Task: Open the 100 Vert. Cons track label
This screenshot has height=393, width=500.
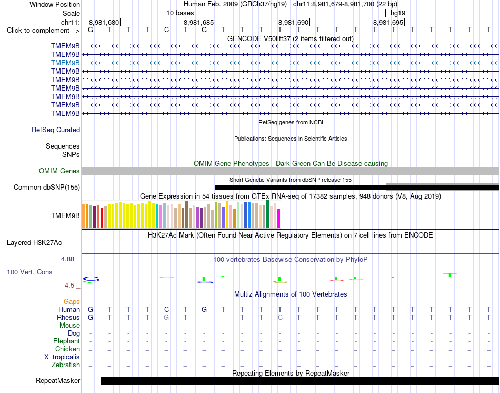Action: pos(29,272)
